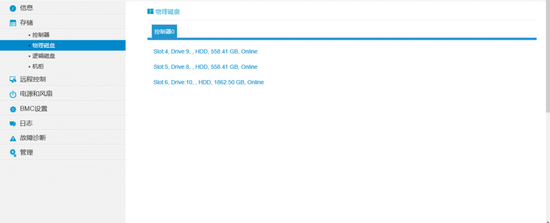This screenshot has height=223, width=550.
Task: Collapse the 存储 menu section label
Action: [26, 23]
